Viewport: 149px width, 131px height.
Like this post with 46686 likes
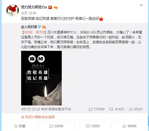(x=129, y=126)
